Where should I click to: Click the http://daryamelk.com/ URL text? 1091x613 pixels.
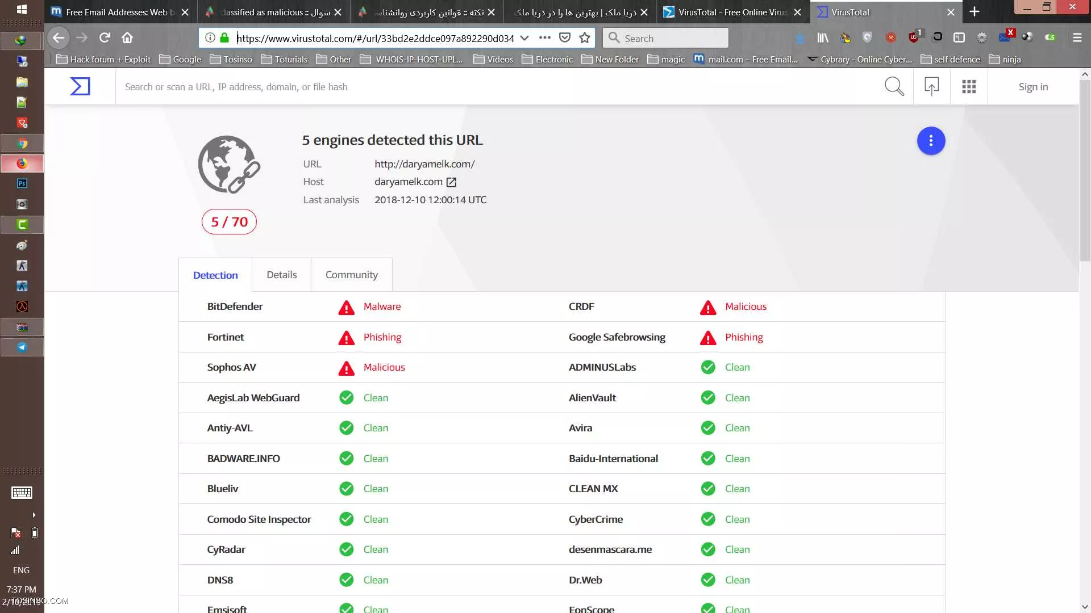(x=424, y=164)
